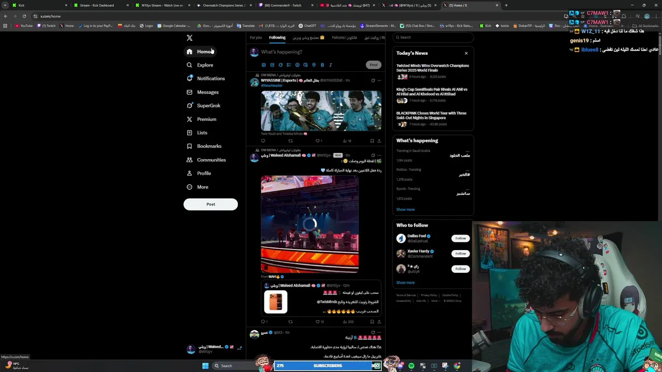This screenshot has width=662, height=372.
Task: Open Explore in the X sidebar
Action: pos(200,65)
